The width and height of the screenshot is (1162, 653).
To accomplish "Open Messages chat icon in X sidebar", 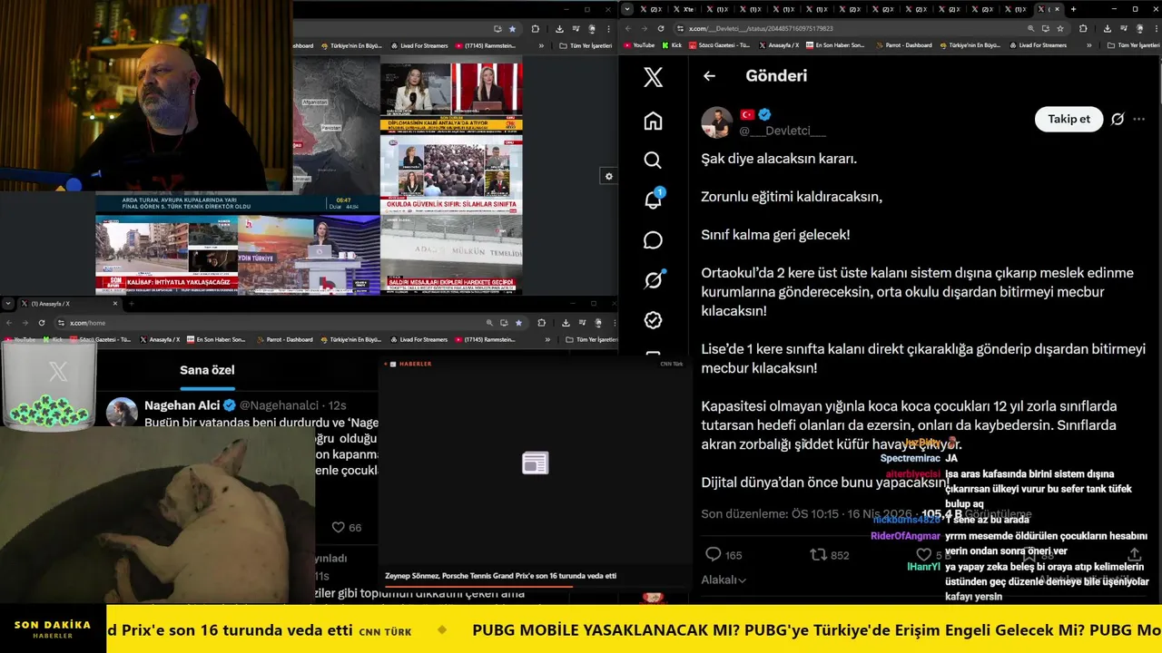I will click(x=653, y=240).
